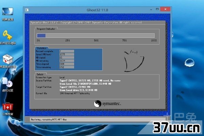Click the Speed (MB/min) value 1275

(x=67, y=54)
